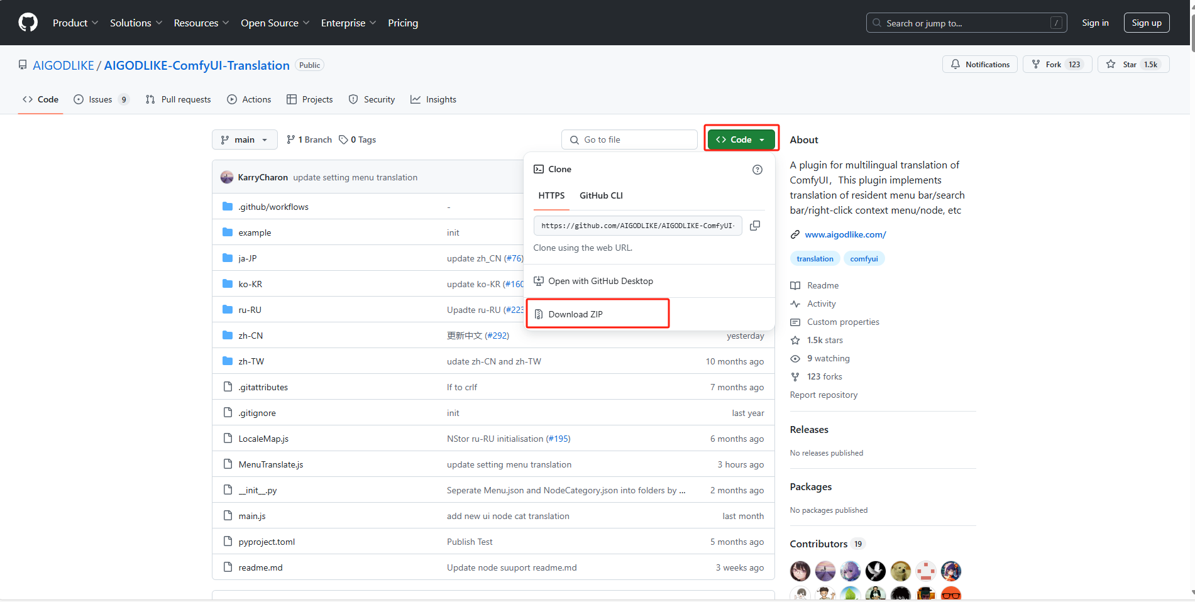Click the GitHub logo icon
Viewport: 1195px width, 602px height.
pyautogui.click(x=28, y=23)
